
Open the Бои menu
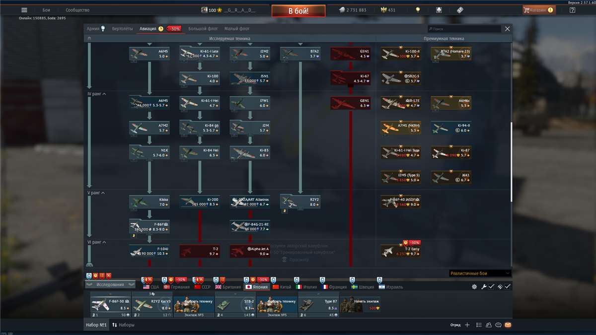click(x=46, y=10)
